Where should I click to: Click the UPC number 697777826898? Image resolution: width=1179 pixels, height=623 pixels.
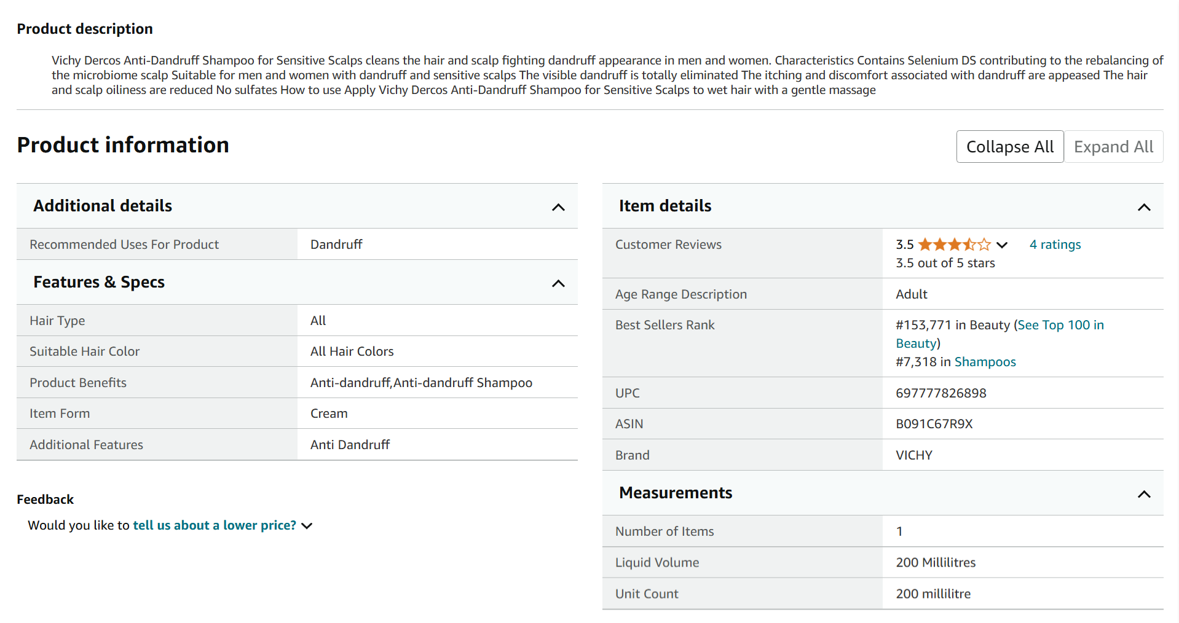940,393
